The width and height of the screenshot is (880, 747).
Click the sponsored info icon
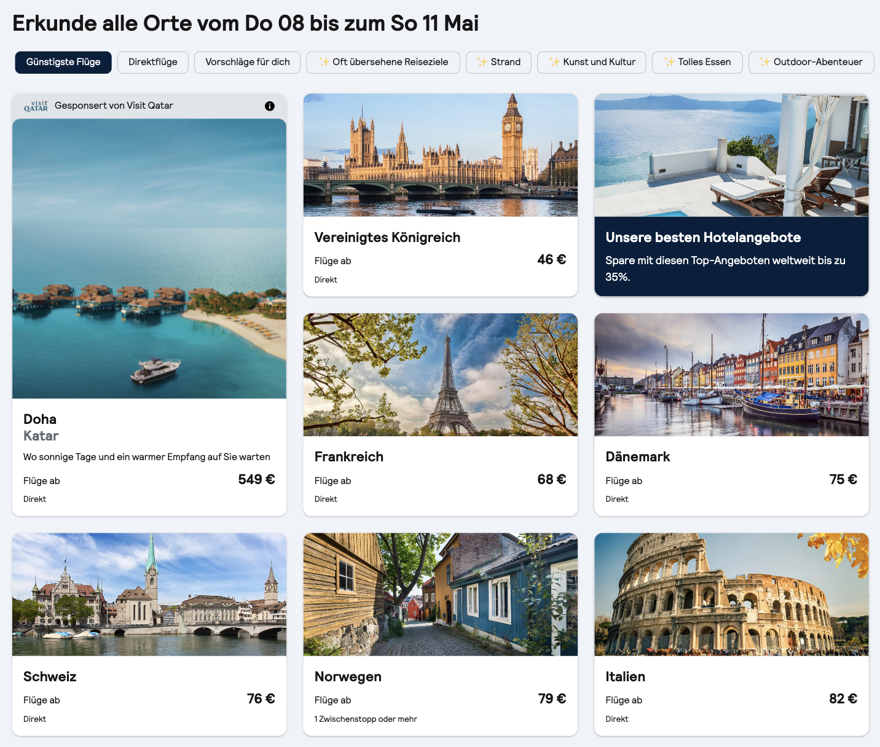269,106
